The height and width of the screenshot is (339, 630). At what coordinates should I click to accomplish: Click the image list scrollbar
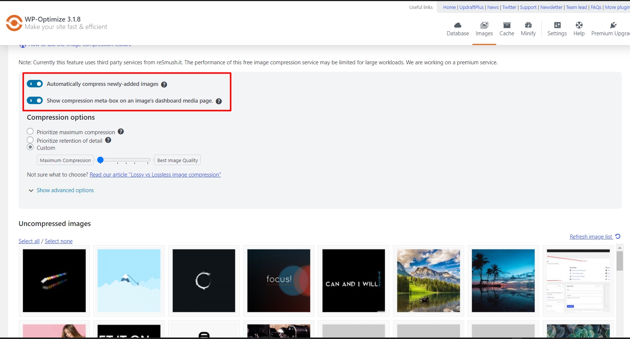pos(620,261)
